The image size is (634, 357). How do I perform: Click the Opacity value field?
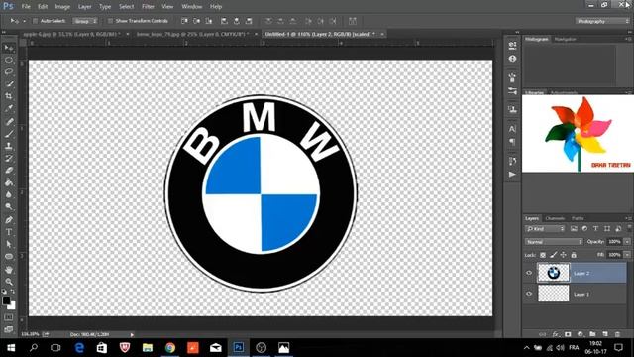pyautogui.click(x=614, y=242)
